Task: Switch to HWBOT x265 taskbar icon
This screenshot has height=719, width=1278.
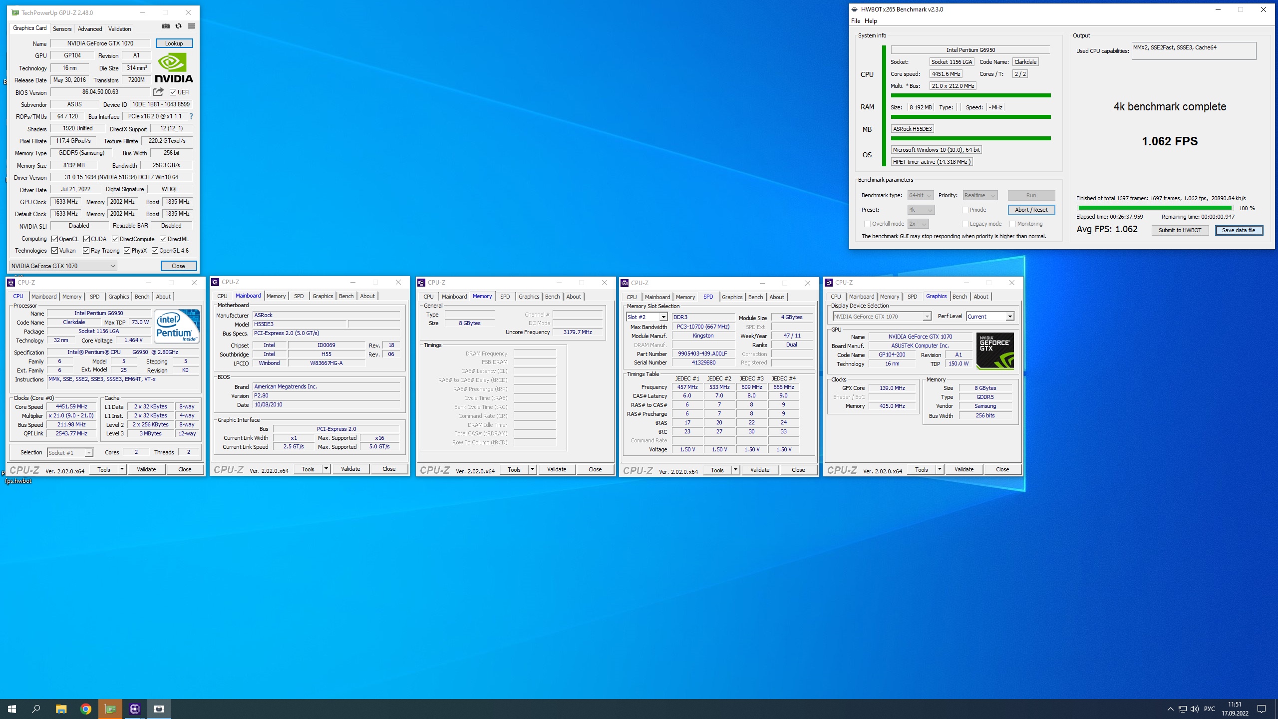Action: [159, 709]
